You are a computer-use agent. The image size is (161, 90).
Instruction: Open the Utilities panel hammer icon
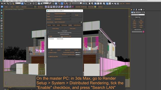[x=144, y=9]
